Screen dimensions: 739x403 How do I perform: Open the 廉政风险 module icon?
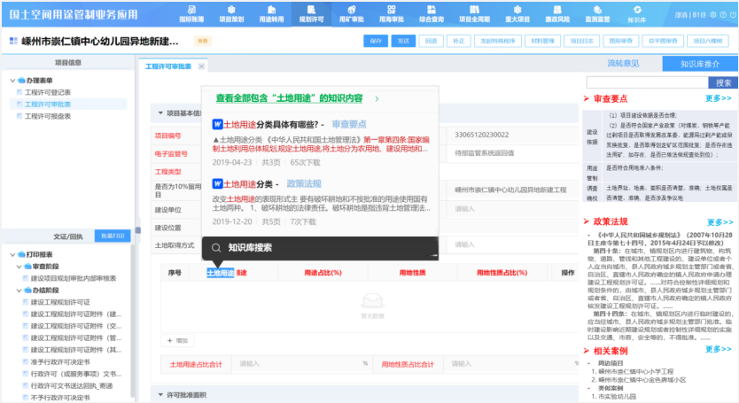[x=552, y=13]
